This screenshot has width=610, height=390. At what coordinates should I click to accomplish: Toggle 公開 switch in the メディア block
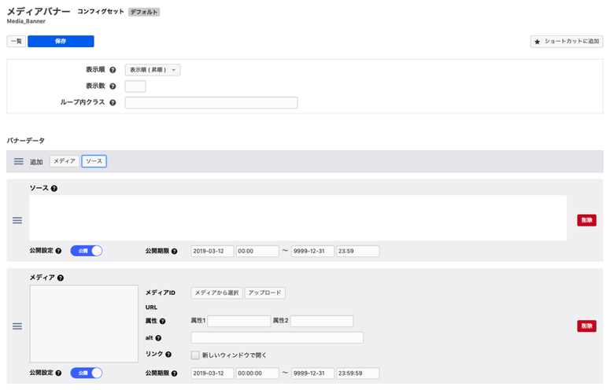click(87, 373)
